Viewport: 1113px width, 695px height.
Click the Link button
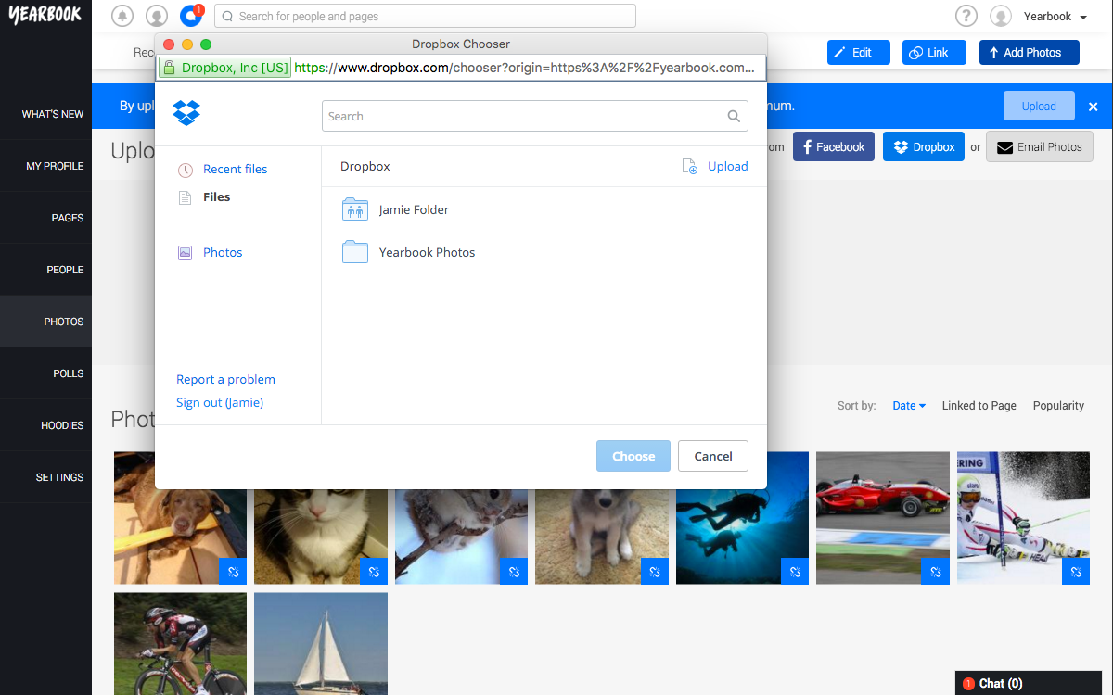(934, 53)
